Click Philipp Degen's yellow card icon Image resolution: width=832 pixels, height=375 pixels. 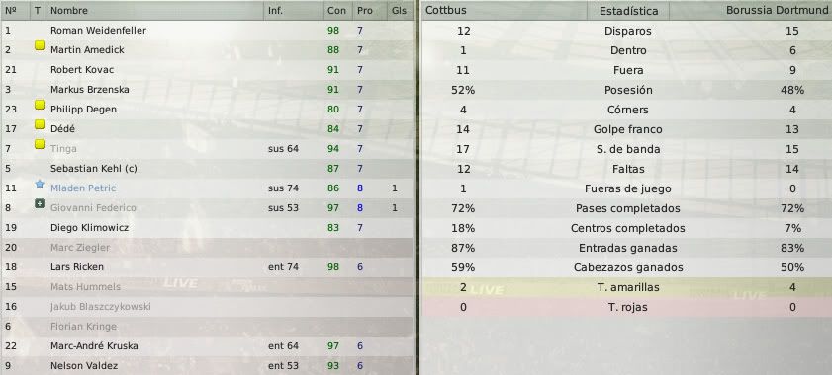coord(40,105)
